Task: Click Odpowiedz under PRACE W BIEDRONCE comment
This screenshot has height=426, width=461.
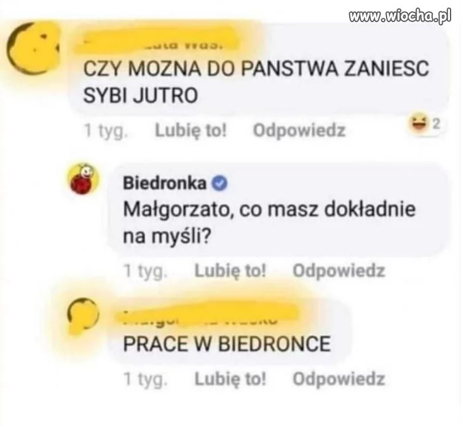Action: 339,379
